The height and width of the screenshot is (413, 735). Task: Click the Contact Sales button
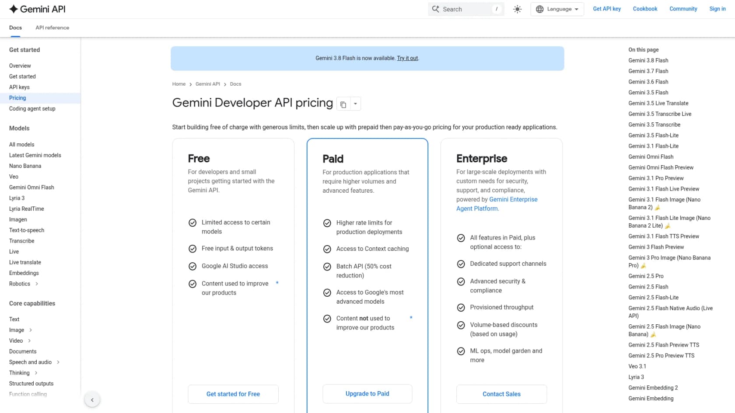501,394
